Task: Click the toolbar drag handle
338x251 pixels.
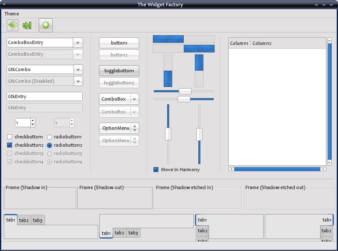Action: [x=3, y=25]
